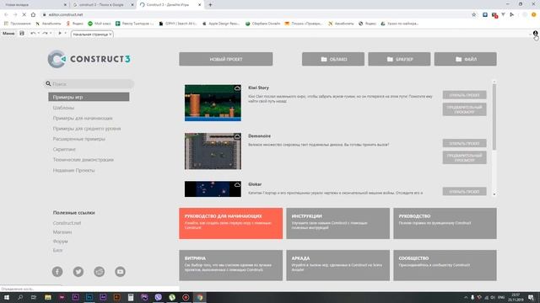Viewport: 540px width, 303px height.
Task: Open project from ФАЙЛ
Action: click(465, 59)
